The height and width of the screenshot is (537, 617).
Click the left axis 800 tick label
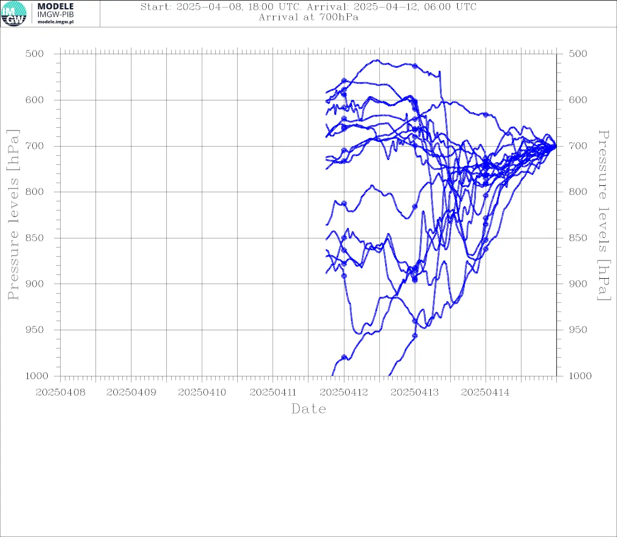[x=35, y=192]
